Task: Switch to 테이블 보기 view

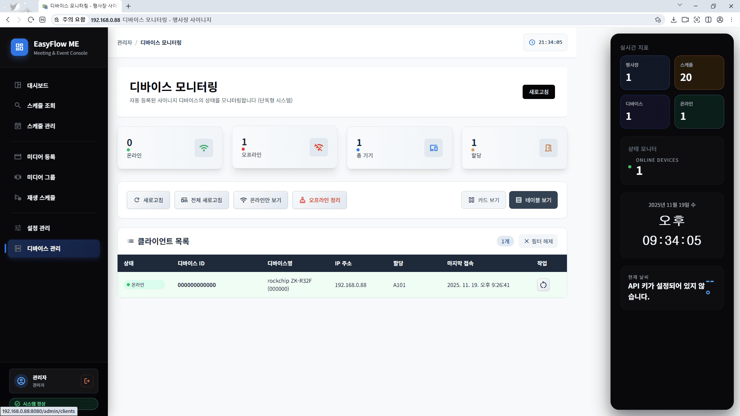Action: [533, 200]
